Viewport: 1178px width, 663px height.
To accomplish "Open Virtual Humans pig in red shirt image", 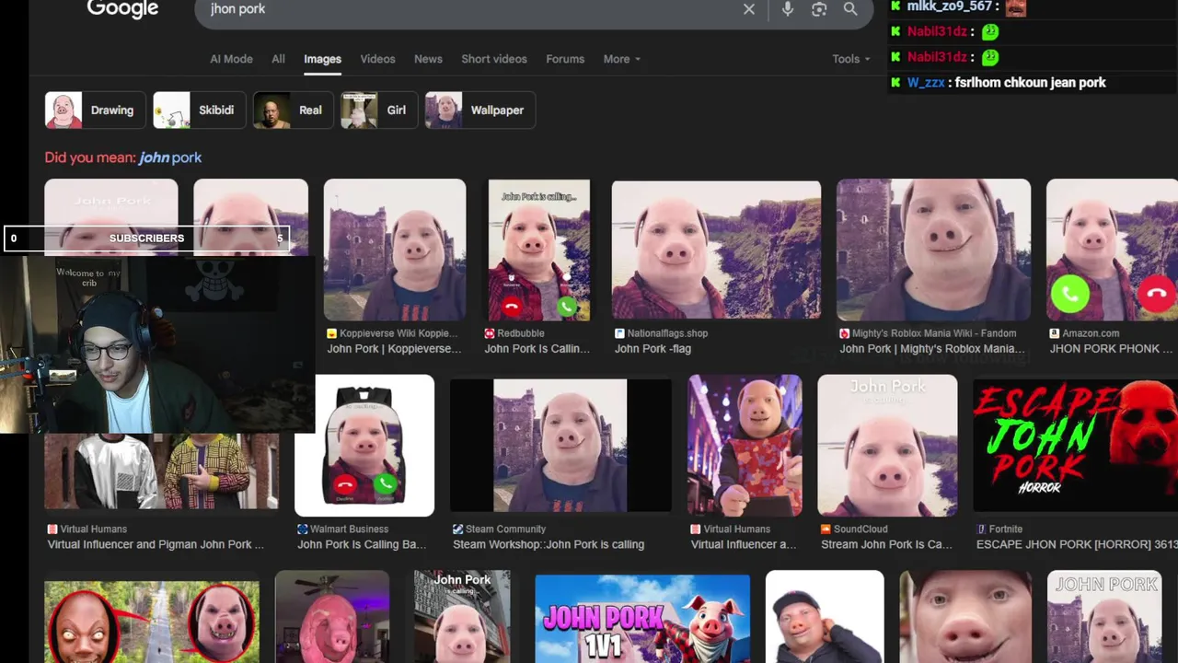I will 745,446.
